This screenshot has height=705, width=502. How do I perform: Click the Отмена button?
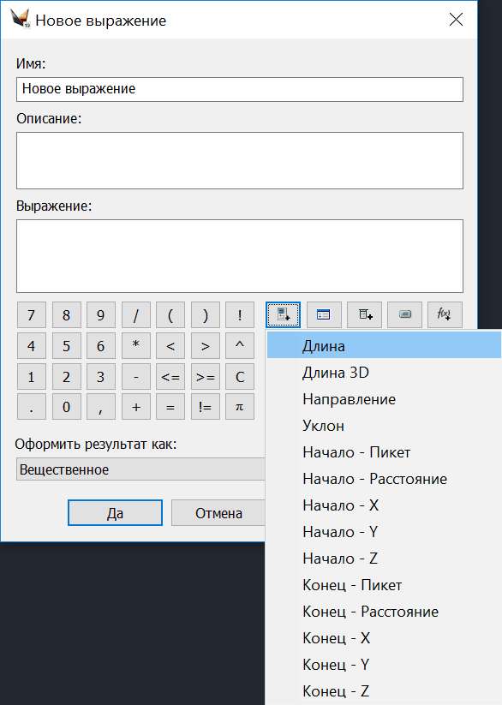[x=218, y=513]
